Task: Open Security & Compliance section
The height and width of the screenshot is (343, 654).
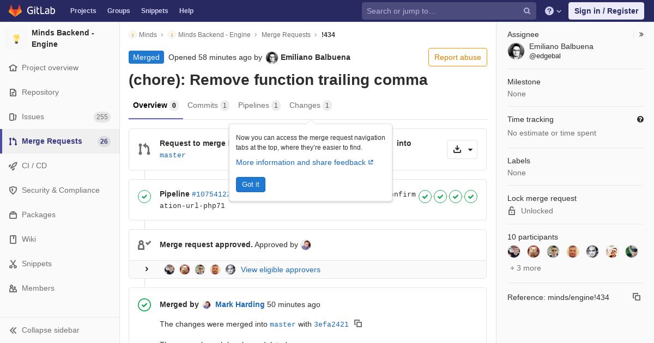Action: [60, 190]
